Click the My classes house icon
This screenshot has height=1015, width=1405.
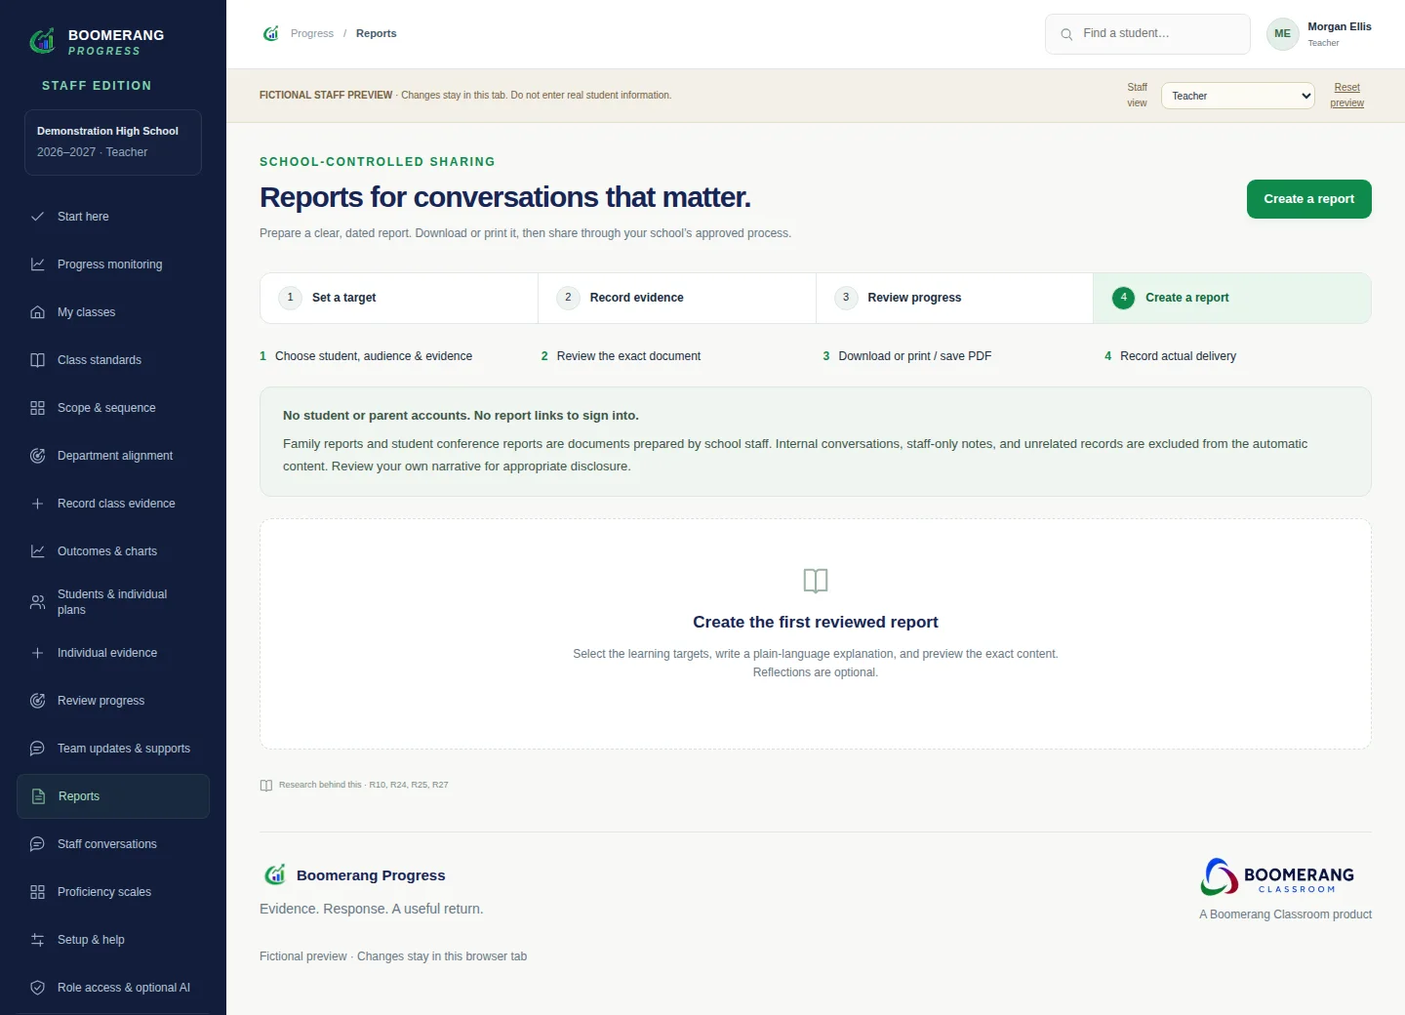pos(37,312)
